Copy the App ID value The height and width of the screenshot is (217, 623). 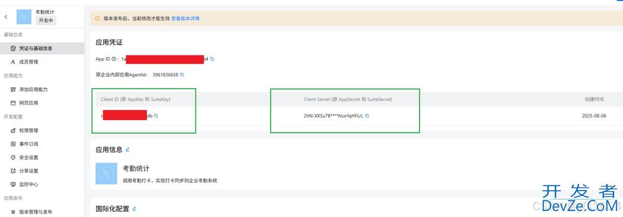tap(212, 59)
